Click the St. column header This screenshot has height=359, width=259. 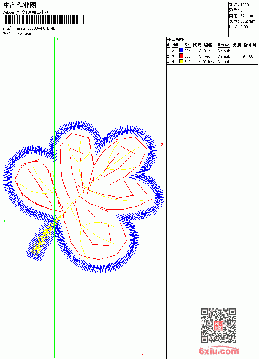(188, 45)
